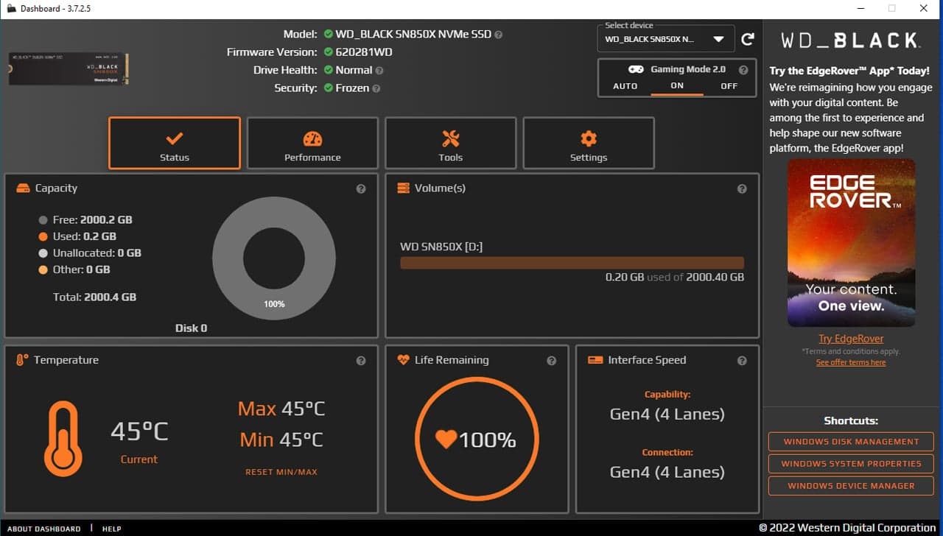Click the 'Disk 0' label
Viewport: 943px width, 536px height.
191,328
